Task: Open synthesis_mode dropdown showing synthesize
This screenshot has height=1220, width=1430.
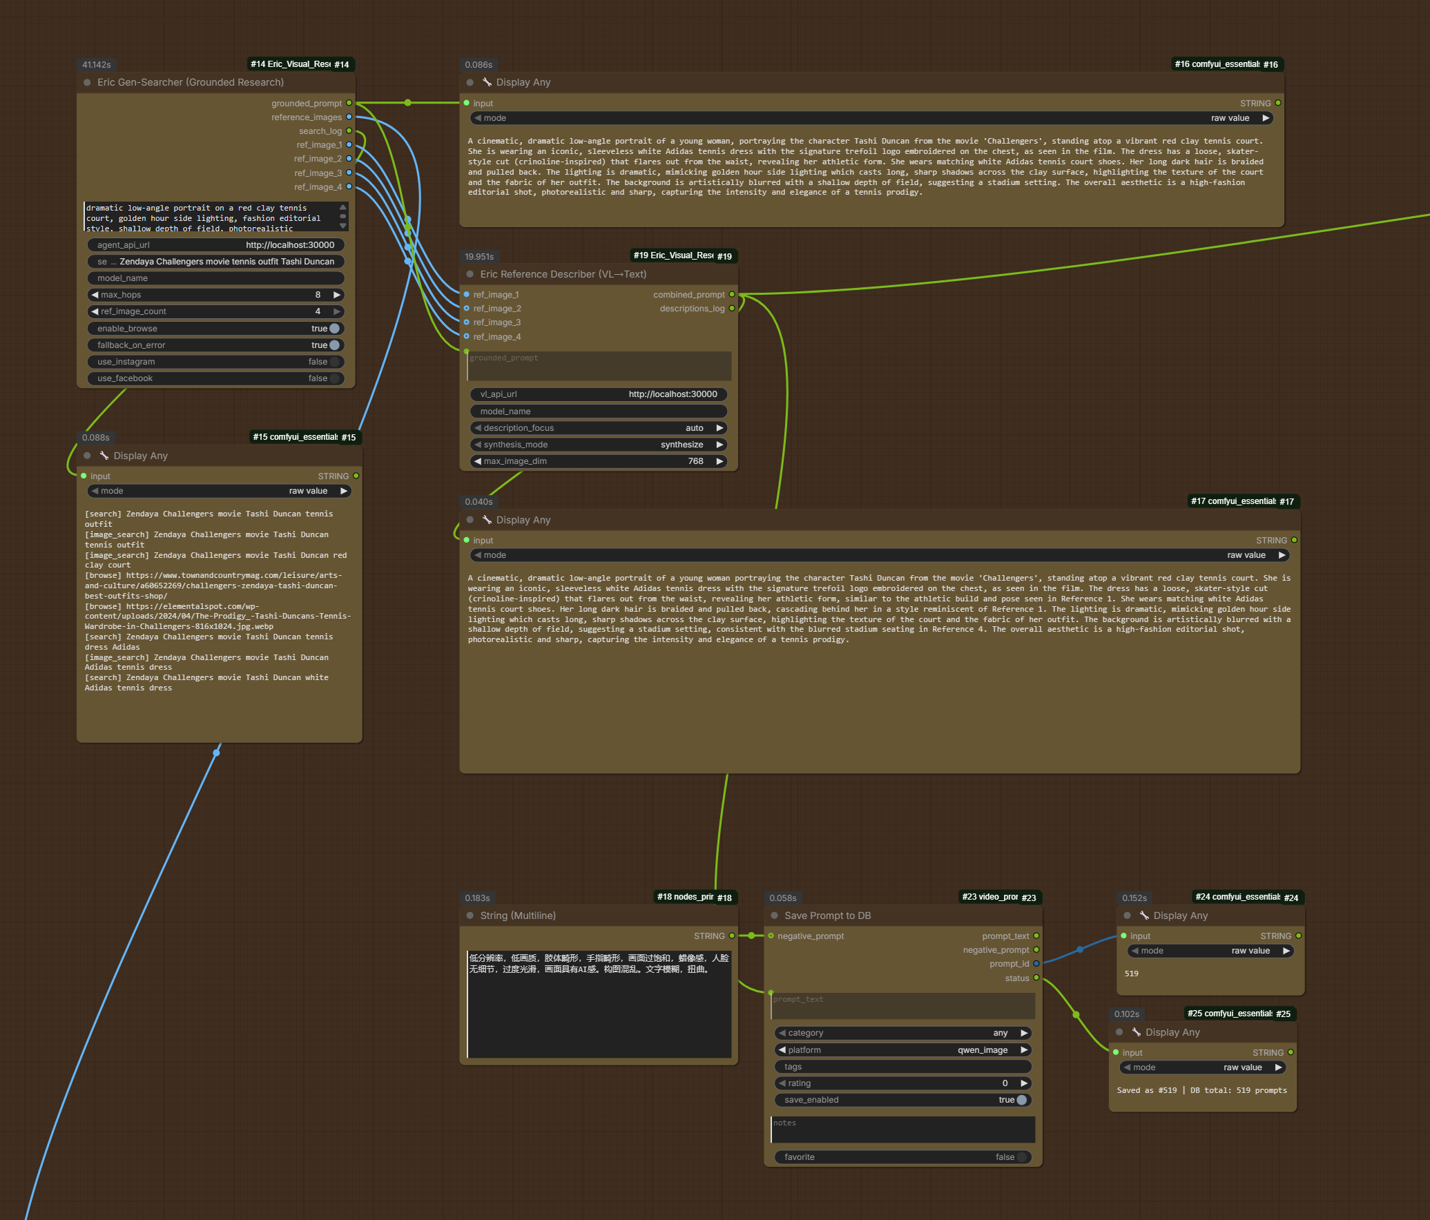Action: [x=599, y=445]
